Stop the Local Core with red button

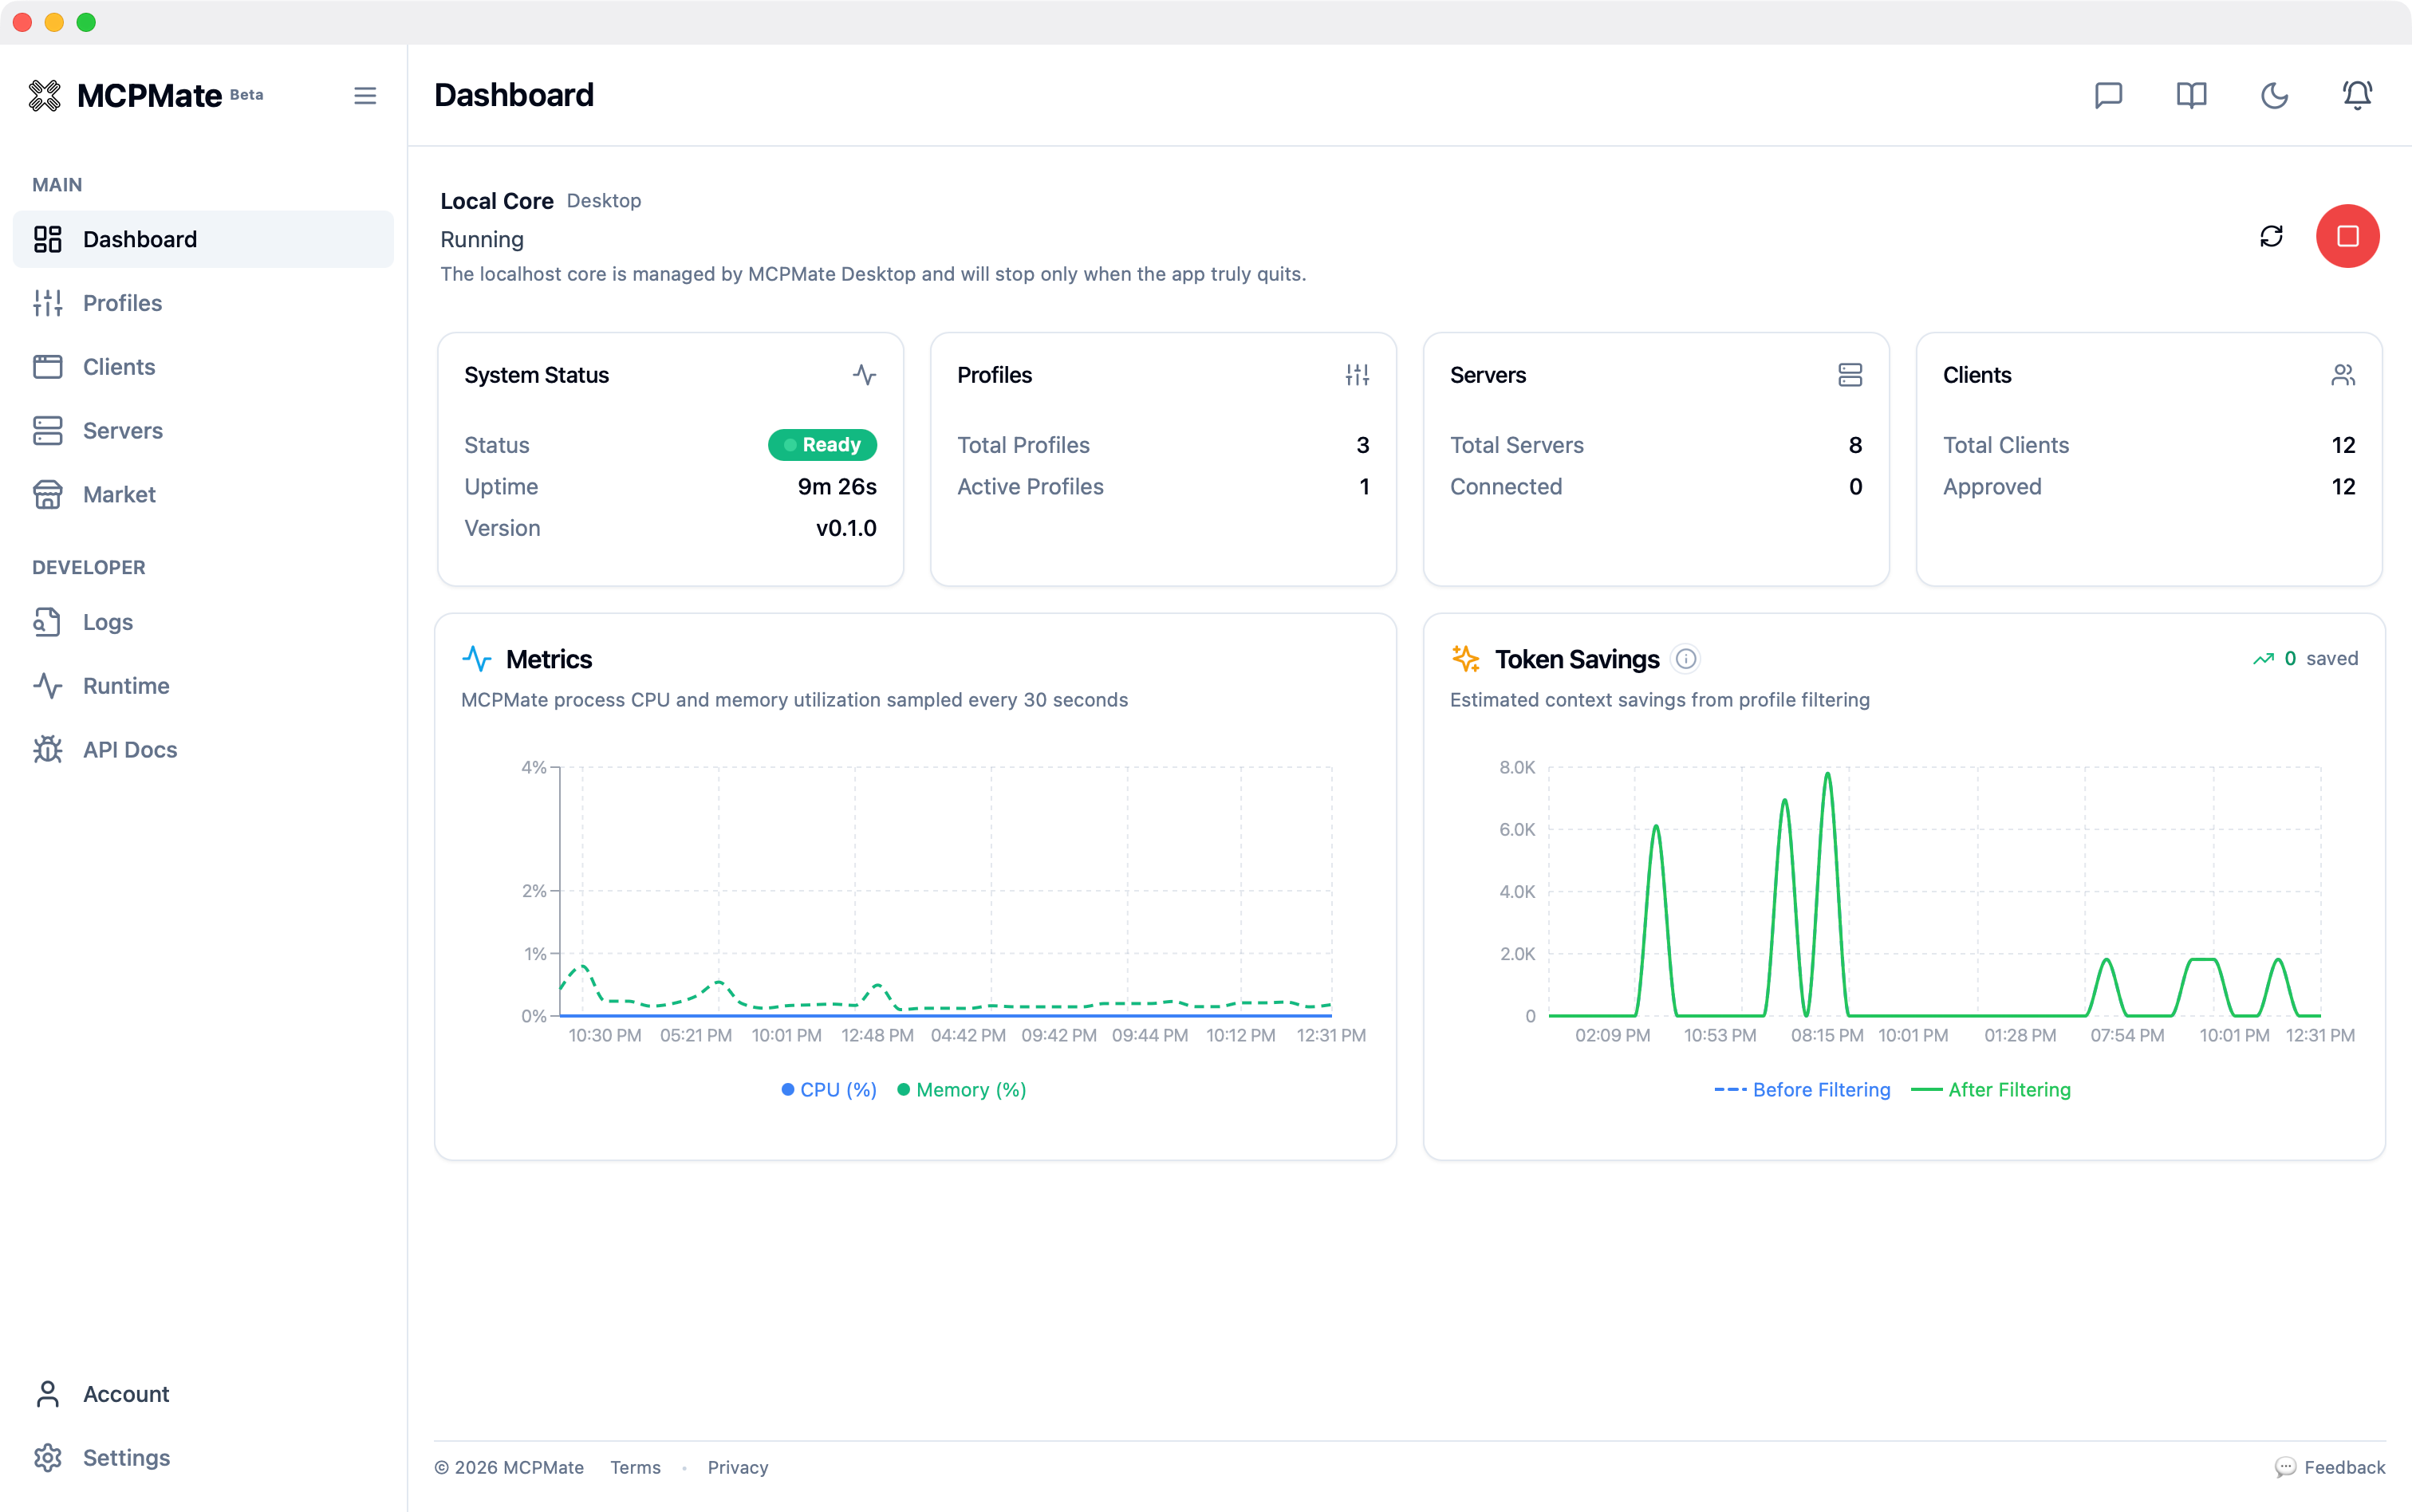click(x=2348, y=236)
